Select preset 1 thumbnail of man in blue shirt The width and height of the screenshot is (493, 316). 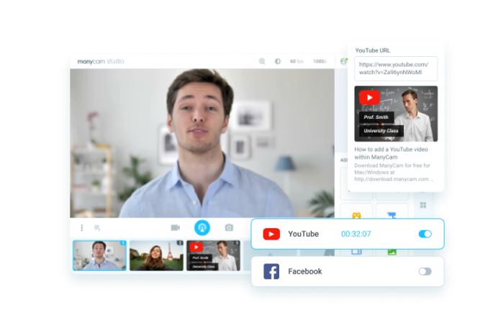(99, 256)
